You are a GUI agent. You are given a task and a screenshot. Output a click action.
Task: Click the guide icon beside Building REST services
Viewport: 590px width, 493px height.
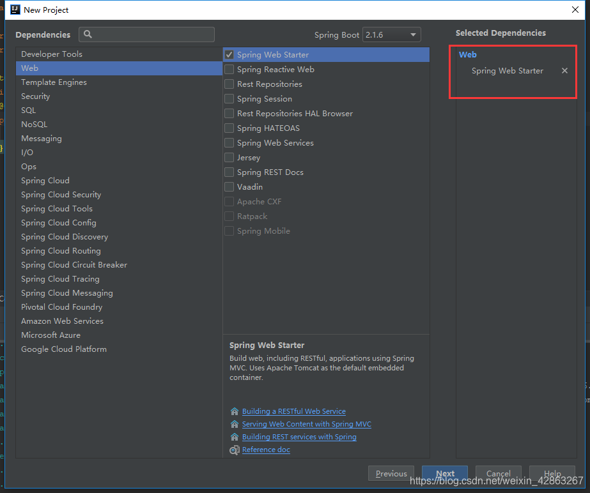235,437
